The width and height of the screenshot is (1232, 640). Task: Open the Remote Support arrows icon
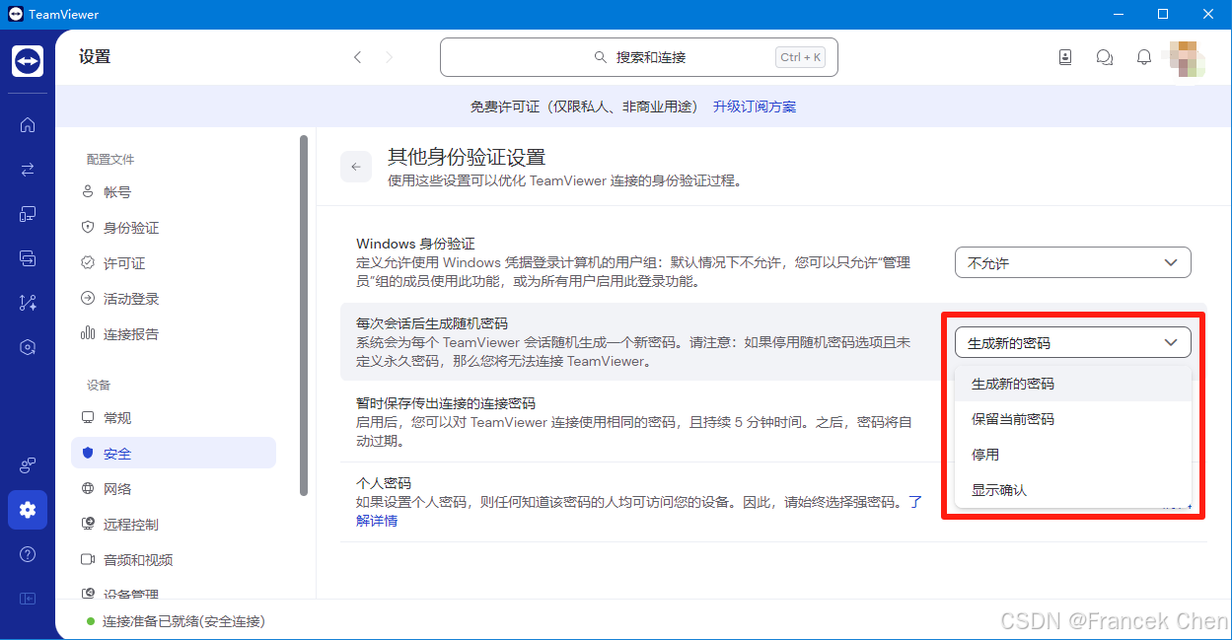[28, 170]
